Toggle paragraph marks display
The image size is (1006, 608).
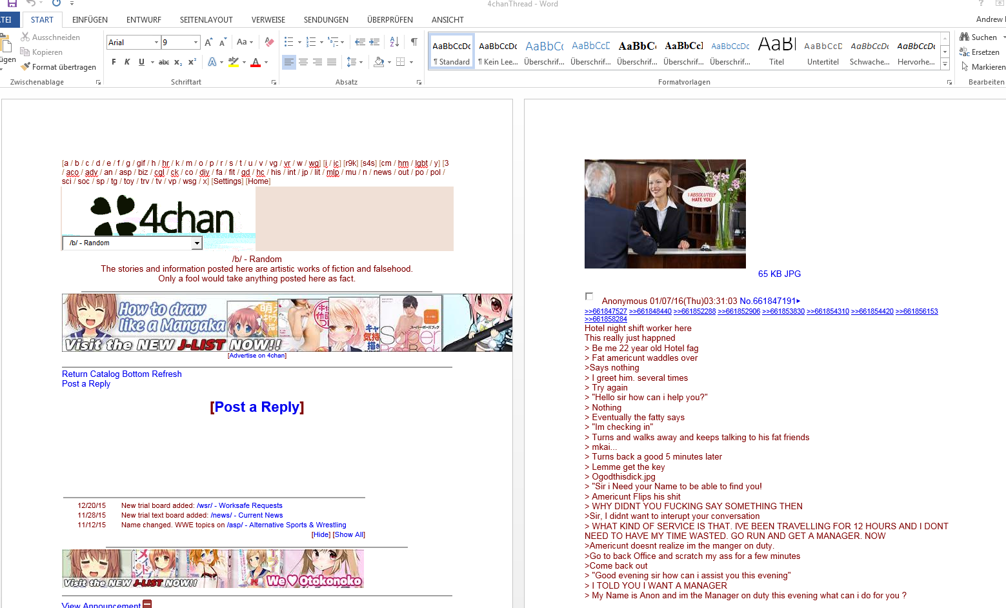[414, 42]
